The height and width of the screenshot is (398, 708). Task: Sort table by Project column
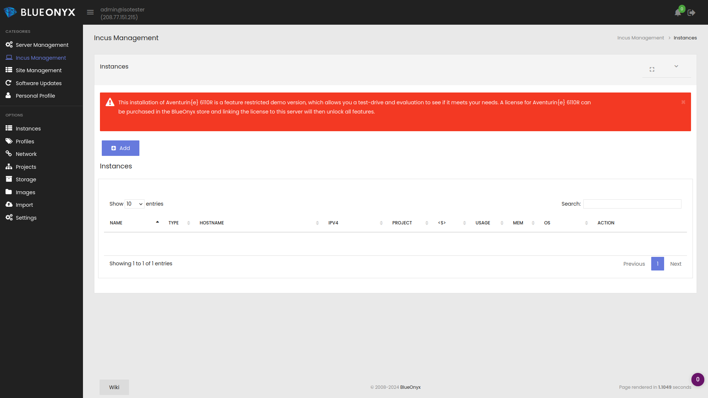[x=410, y=223]
